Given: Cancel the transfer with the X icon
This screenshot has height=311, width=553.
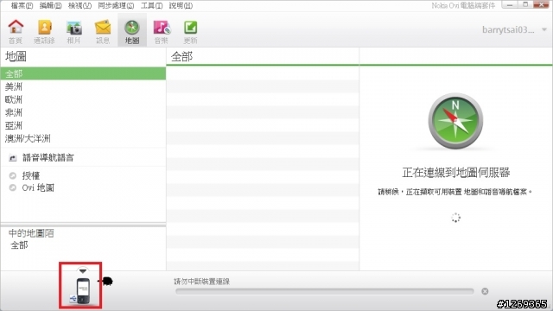Looking at the screenshot, I should click(485, 291).
